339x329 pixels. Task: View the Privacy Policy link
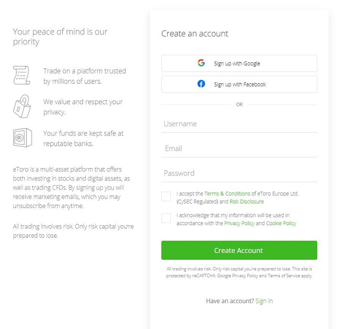coord(239,223)
